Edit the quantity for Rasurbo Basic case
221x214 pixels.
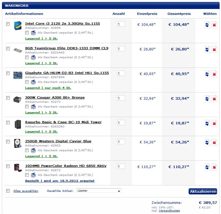(121, 123)
